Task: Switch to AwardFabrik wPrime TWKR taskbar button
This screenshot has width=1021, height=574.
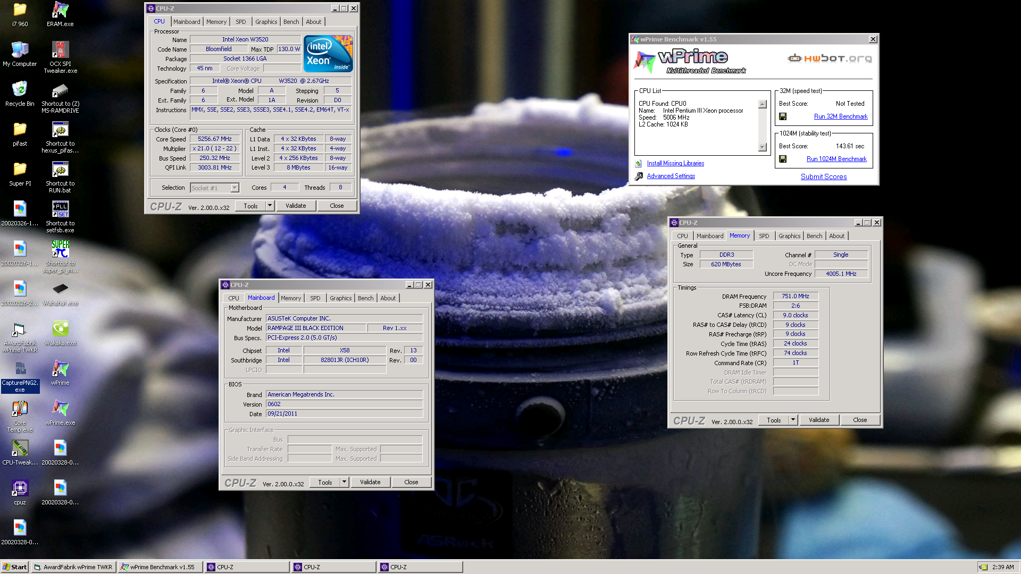Action: (73, 567)
